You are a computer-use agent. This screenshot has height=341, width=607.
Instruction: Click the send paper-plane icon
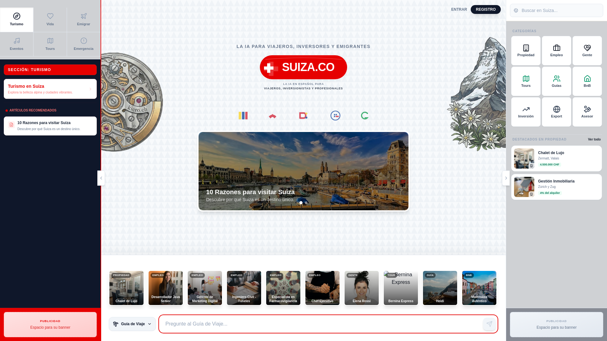click(x=489, y=324)
